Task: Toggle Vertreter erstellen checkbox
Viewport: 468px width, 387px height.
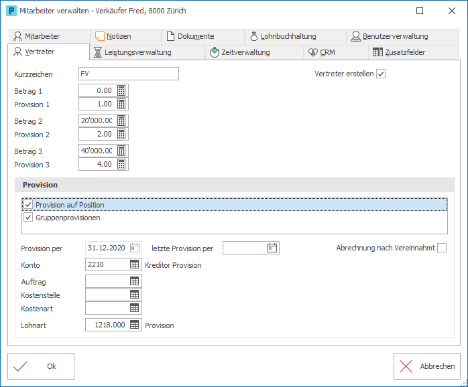Action: pos(381,74)
